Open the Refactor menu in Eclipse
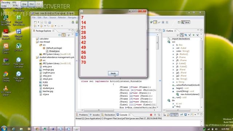This screenshot has width=233, height=131. pos(62,17)
